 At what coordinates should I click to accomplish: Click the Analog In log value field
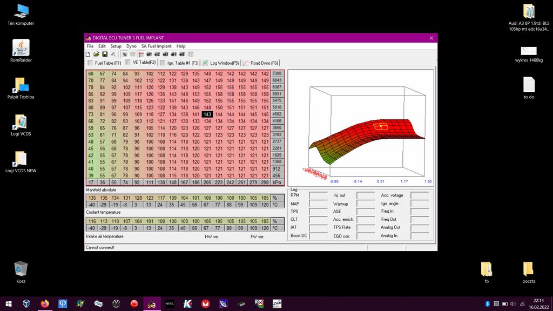coord(420,236)
